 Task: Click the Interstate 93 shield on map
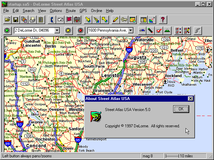click(x=20, y=124)
